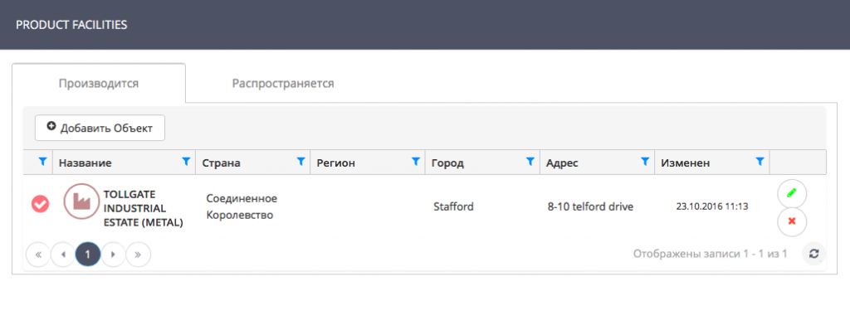850x330 pixels.
Task: Open filter for Адрес column
Action: point(645,162)
